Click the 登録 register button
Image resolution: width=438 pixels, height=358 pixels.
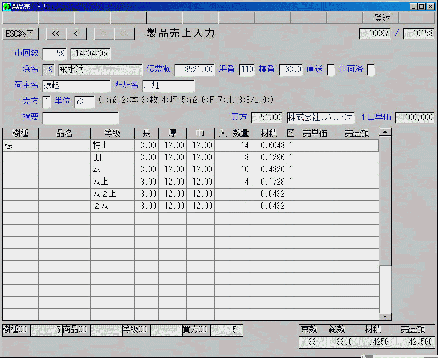pos(381,18)
